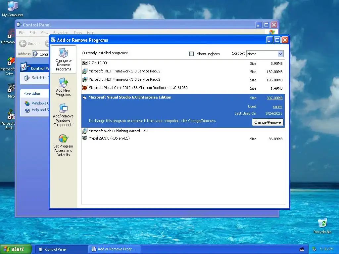Click the .NET Framework 3.0 installer icon
339x254 pixels.
85,79
